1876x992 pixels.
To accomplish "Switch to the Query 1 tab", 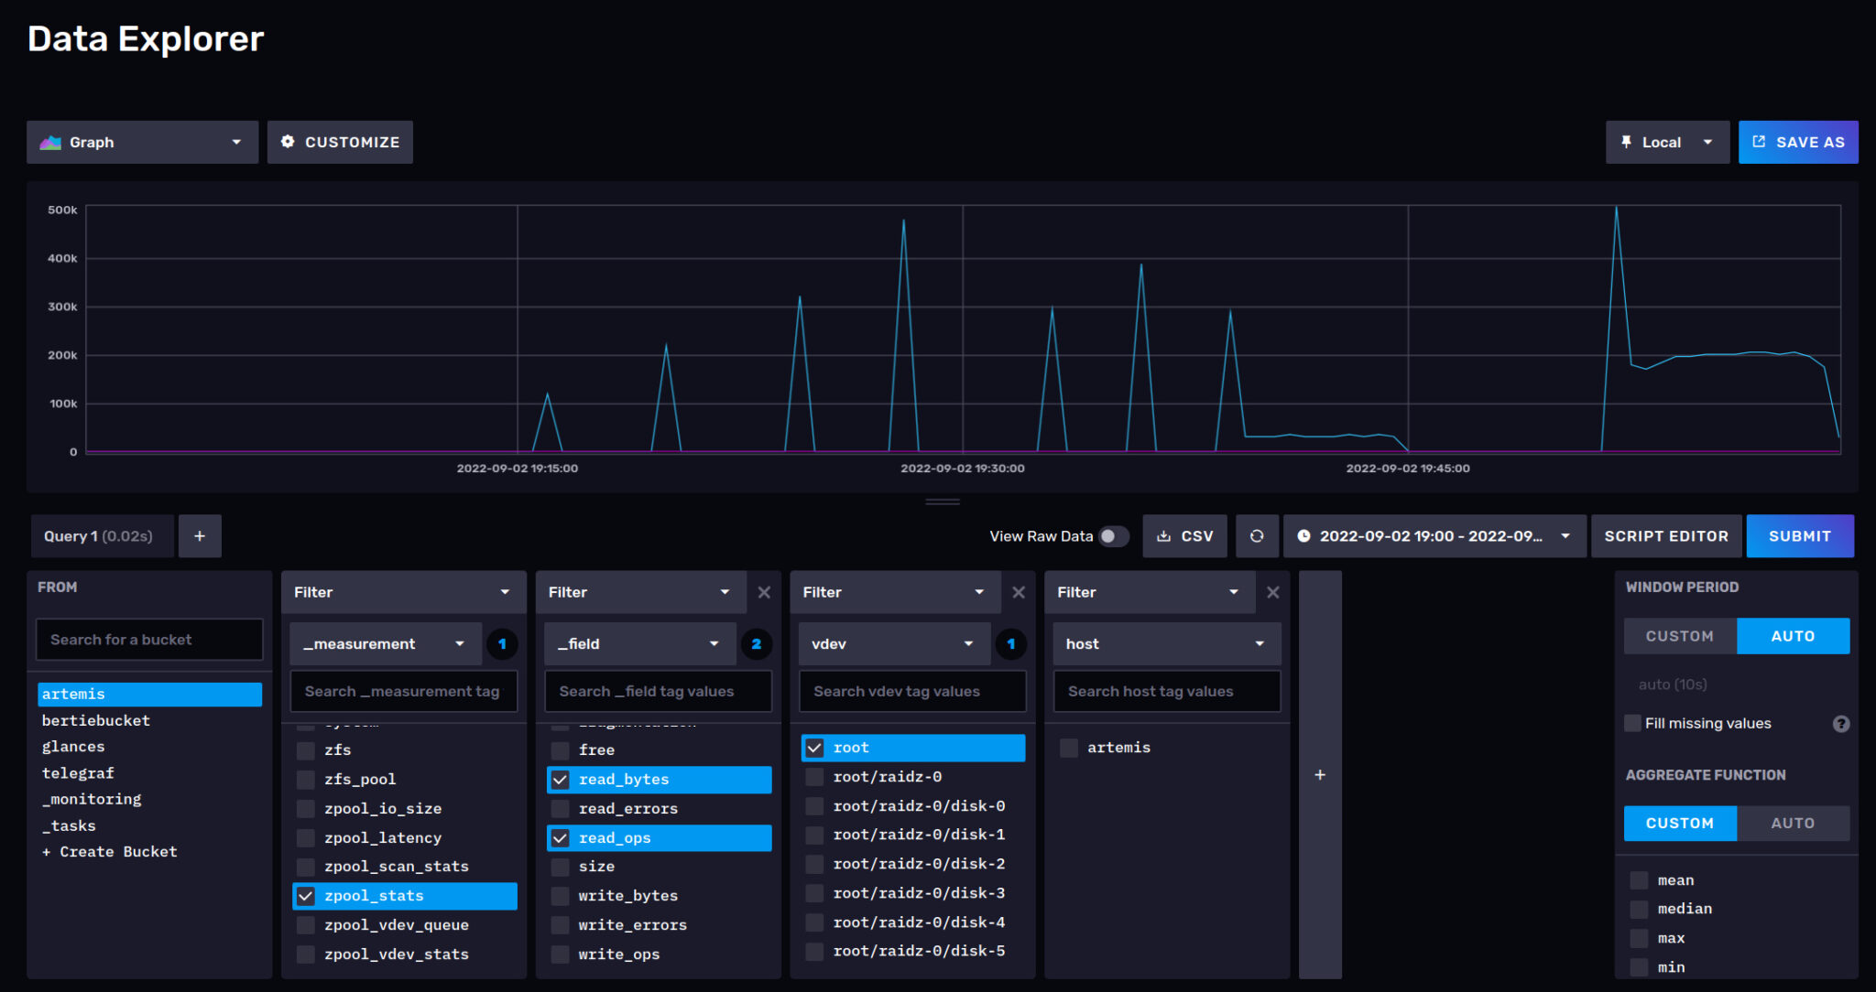I will coord(101,535).
